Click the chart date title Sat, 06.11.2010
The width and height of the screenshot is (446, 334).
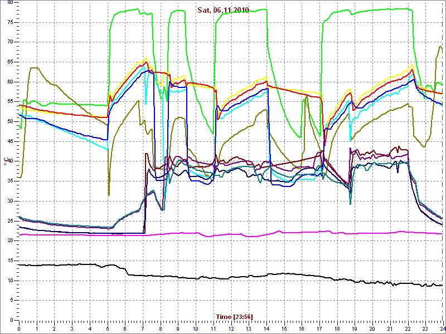pos(224,10)
